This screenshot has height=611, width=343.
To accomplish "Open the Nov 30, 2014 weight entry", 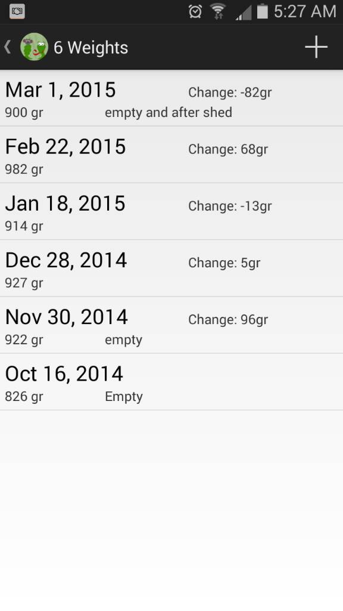I will 171,325.
